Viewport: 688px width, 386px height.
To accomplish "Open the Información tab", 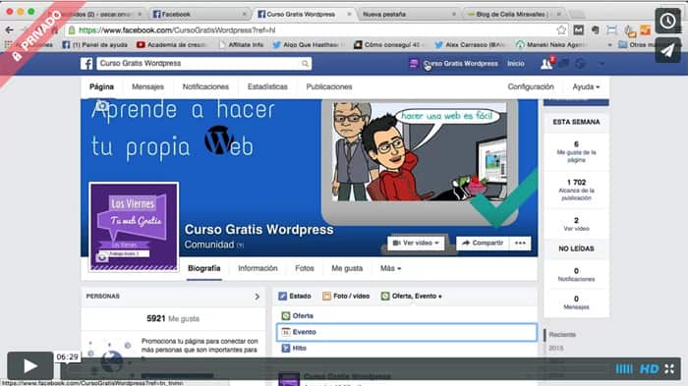I will (258, 268).
